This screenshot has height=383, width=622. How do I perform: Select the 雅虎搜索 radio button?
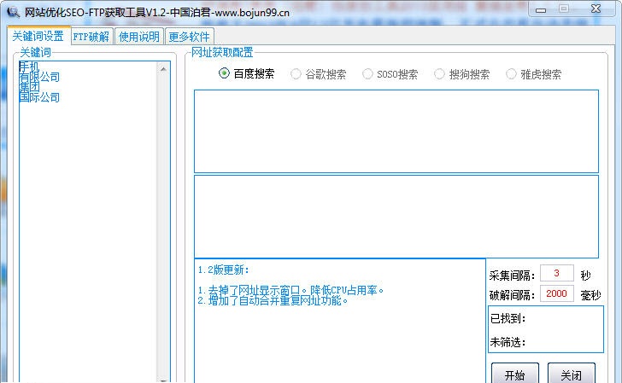click(512, 74)
